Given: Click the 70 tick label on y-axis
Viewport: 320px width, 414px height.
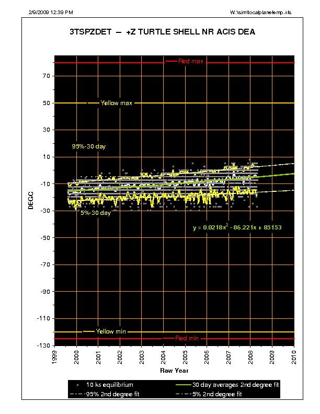Looking at the screenshot, I should [46, 76].
